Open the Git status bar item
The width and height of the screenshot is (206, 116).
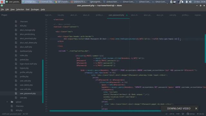(200, 114)
